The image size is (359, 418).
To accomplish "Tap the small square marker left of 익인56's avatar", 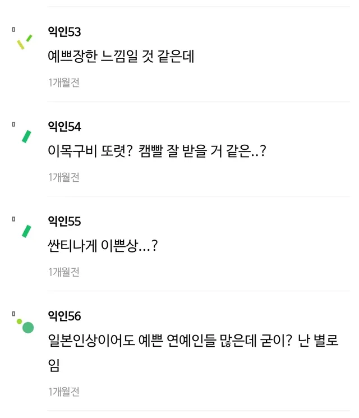I will tap(13, 314).
